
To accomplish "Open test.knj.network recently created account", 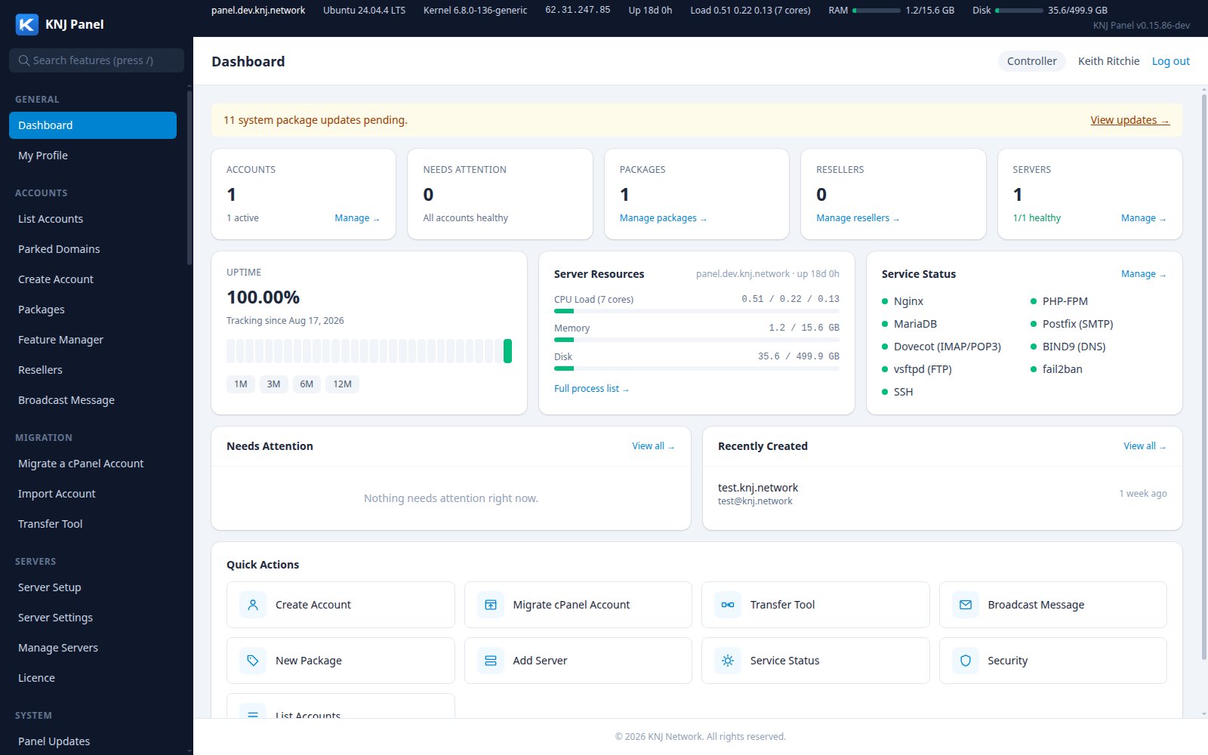I will 942,494.
